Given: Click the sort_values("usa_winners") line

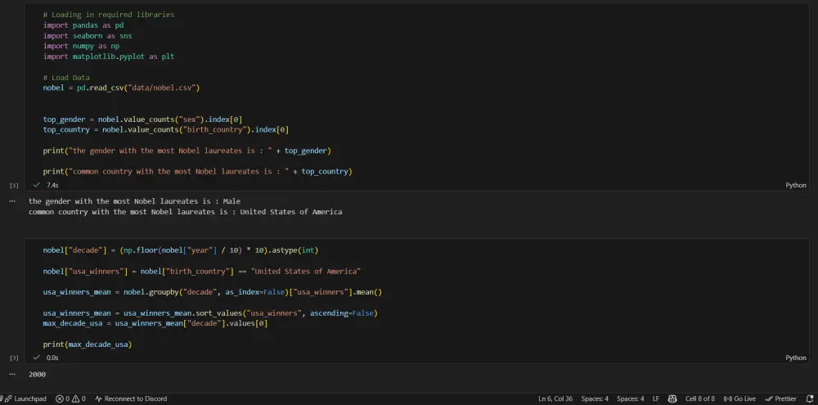Looking at the screenshot, I should point(209,313).
